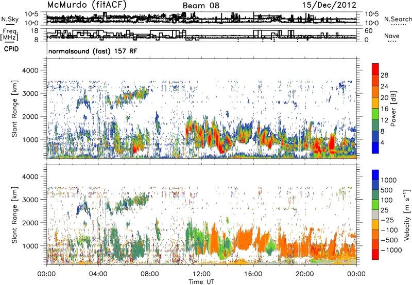Click the "25" label on Velocity colorbar
412x285 pixels.
pyautogui.click(x=384, y=210)
